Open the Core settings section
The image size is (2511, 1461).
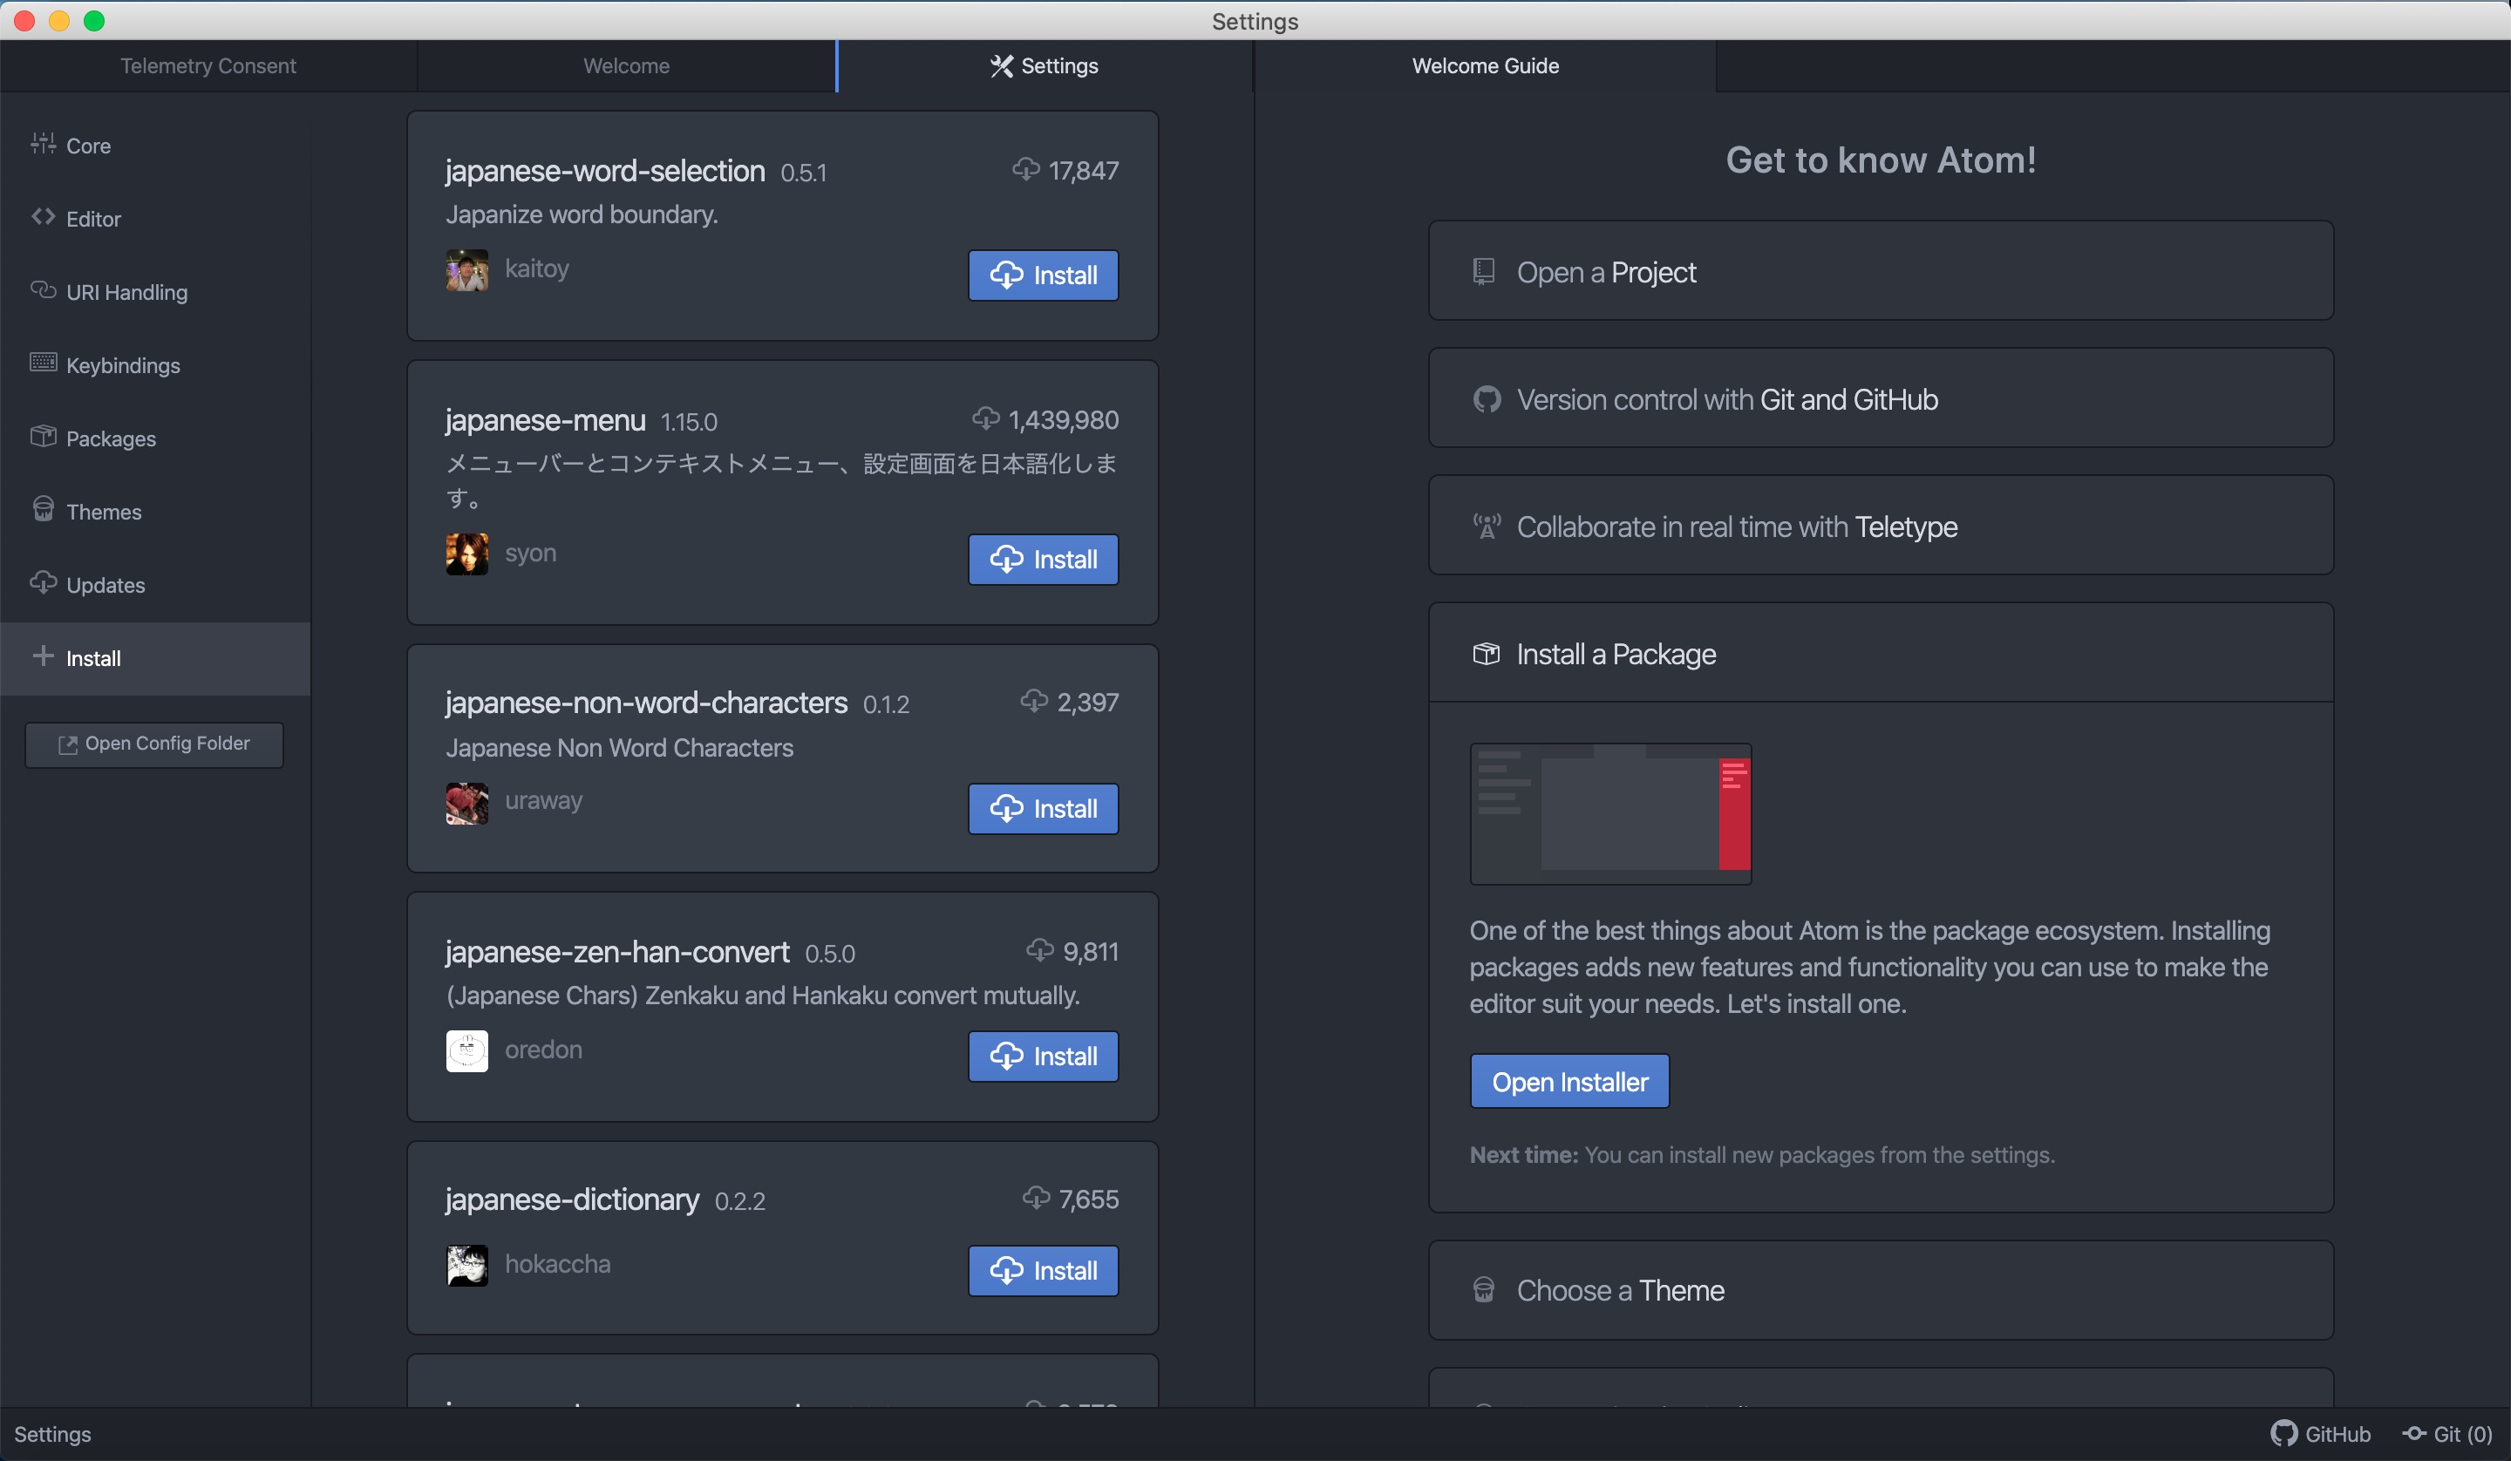154,146
